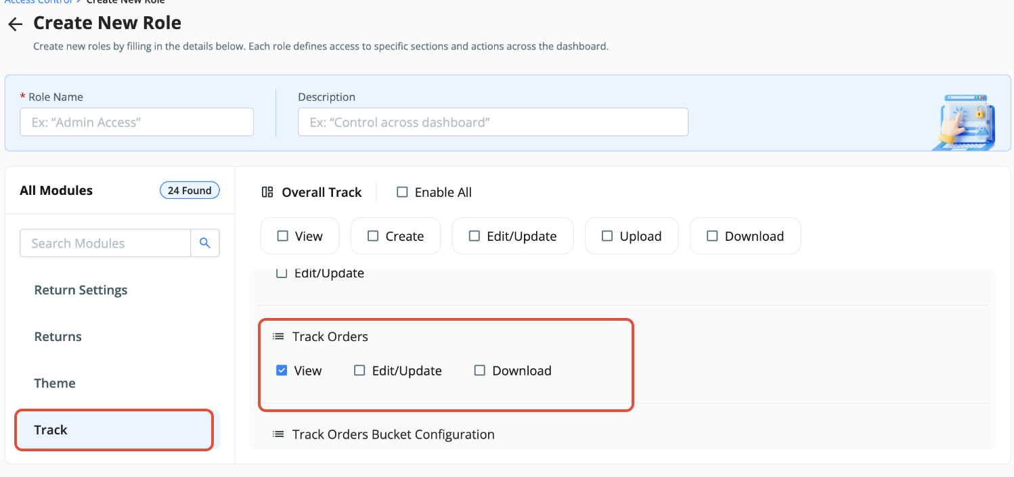Select the Track module in sidebar
Viewport: 1014px width, 477px height.
coord(114,430)
